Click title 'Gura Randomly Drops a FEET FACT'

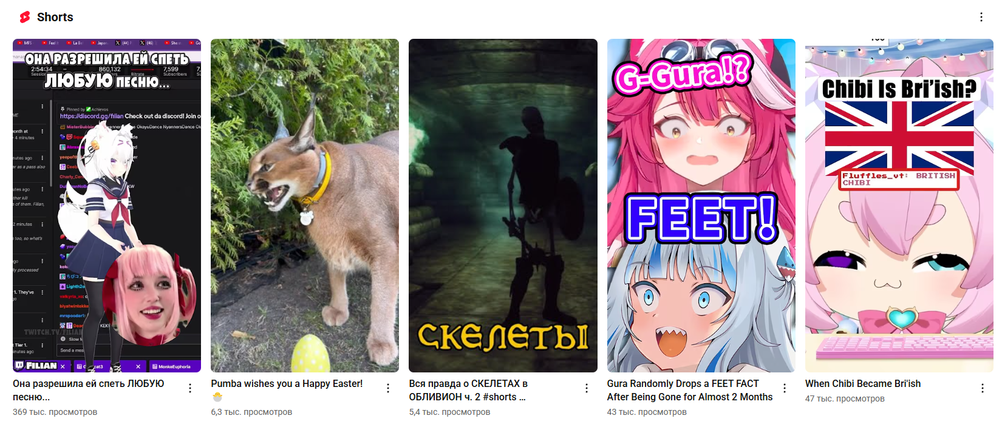click(690, 390)
